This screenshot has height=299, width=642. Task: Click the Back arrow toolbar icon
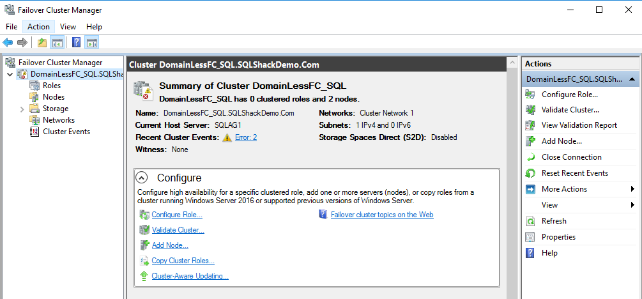point(8,42)
